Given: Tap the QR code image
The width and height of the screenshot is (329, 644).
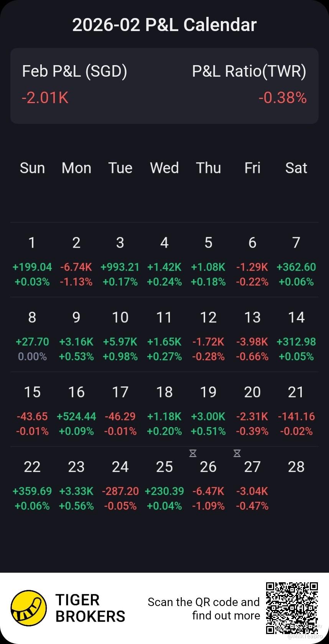Looking at the screenshot, I should coord(292,608).
